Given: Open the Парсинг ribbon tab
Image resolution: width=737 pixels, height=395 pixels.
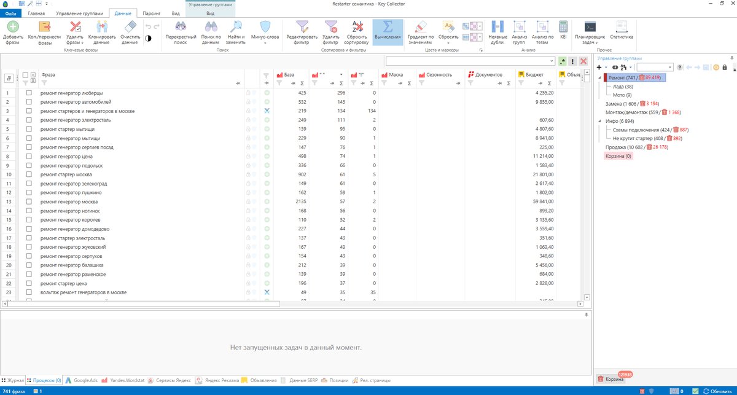Looking at the screenshot, I should tap(151, 13).
